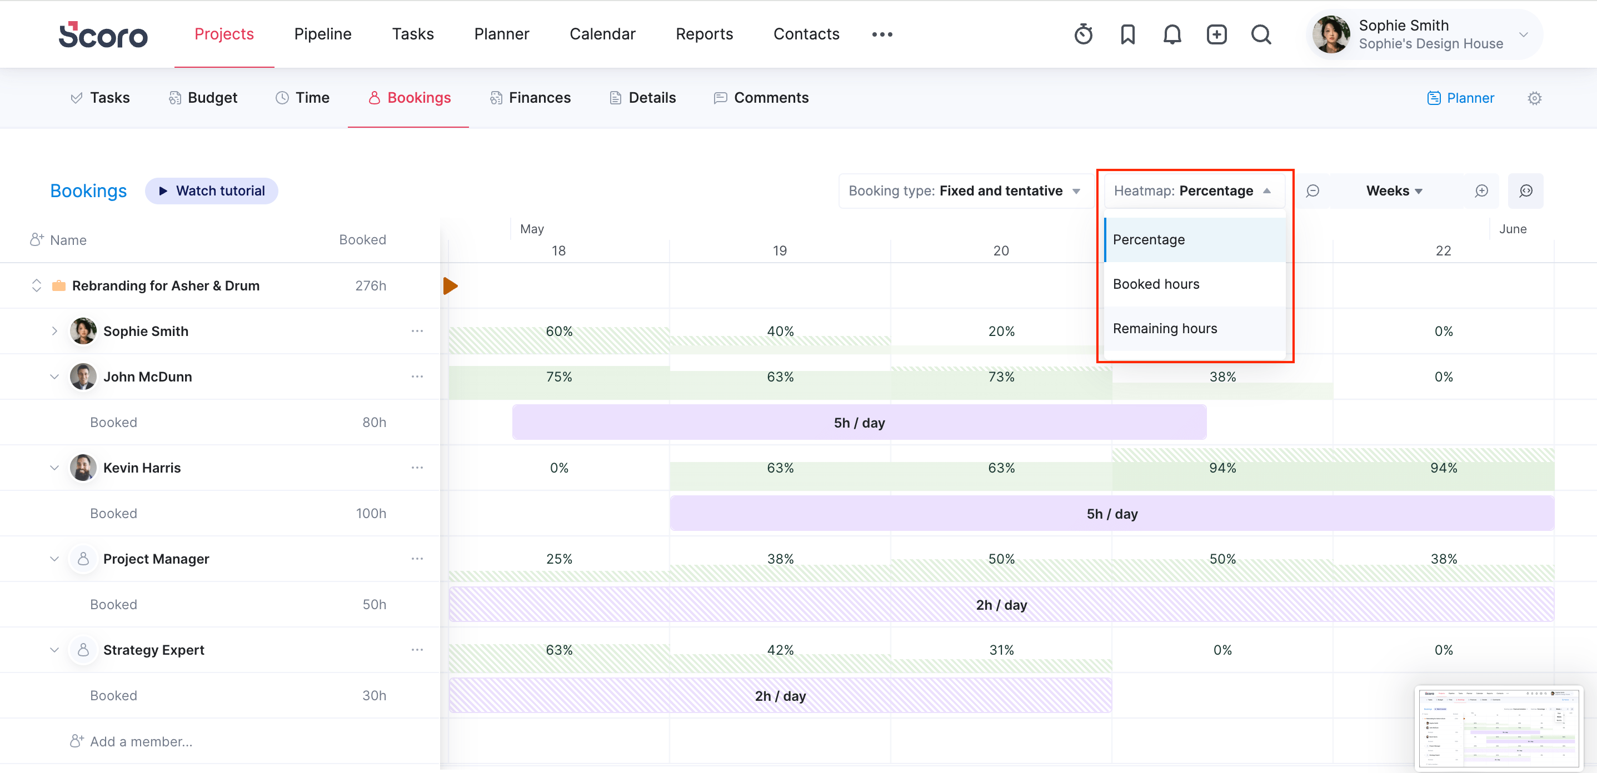The height and width of the screenshot is (773, 1597).
Task: Open project settings gear icon
Action: [x=1534, y=98]
